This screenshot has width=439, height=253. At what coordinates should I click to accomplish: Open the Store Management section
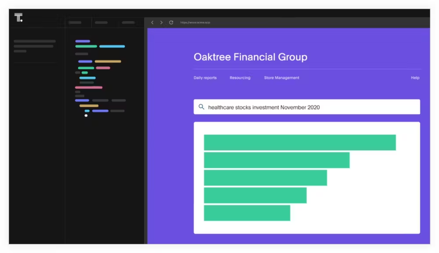tap(281, 78)
